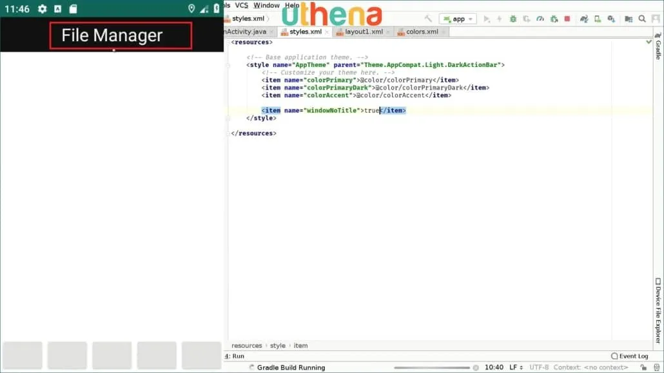This screenshot has height=373, width=664.
Task: Open the 4: Run tool window
Action: click(235, 356)
